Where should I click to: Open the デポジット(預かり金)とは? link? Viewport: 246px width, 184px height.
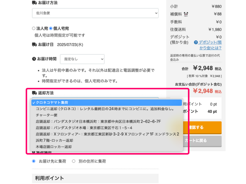click(210, 45)
